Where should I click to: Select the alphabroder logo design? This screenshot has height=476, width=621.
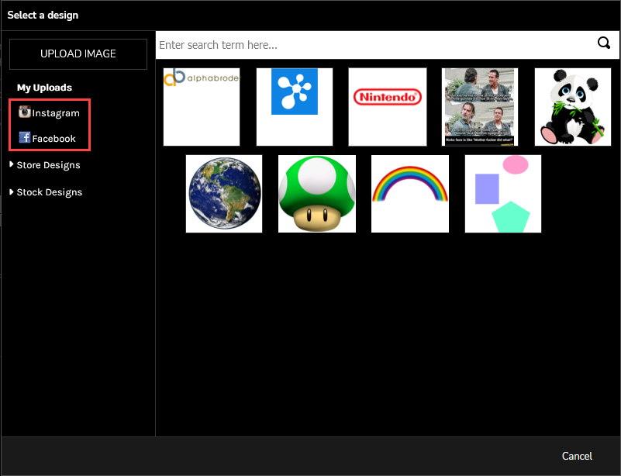click(202, 107)
